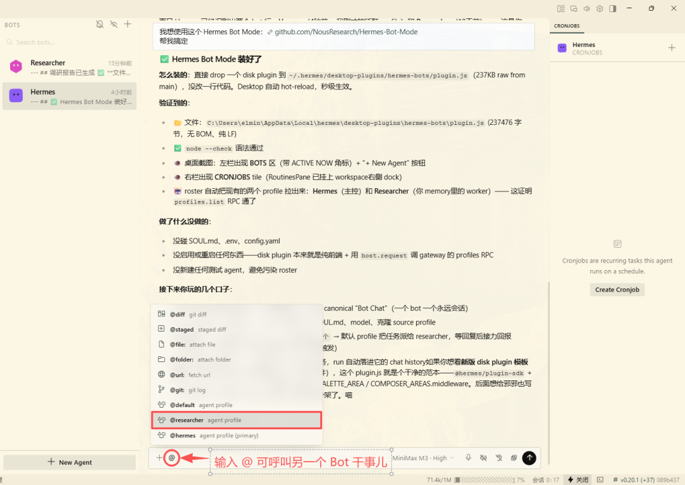Click the 71.4k/1M context usage bar
685x485 pixels.
[x=484, y=480]
